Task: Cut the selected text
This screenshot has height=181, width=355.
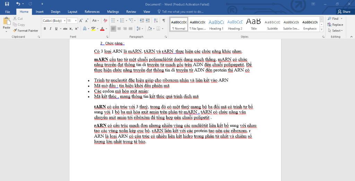Action: pyautogui.click(x=18, y=19)
